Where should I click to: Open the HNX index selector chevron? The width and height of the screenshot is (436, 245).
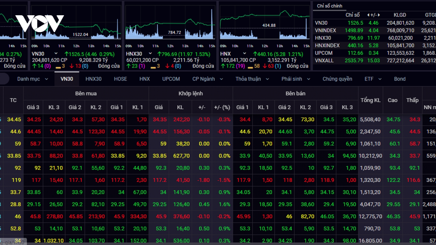tap(244, 53)
